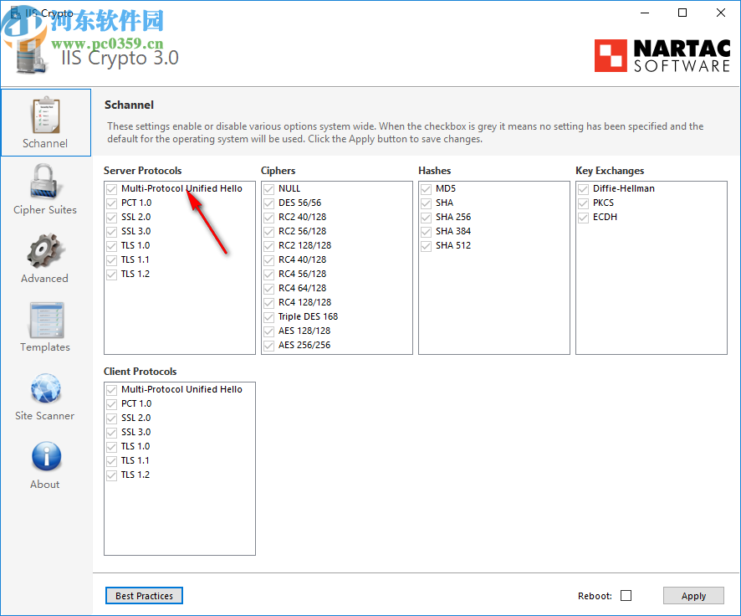Toggle Server Protocols TLS 1.0 checkbox
This screenshot has width=741, height=616.
111,246
